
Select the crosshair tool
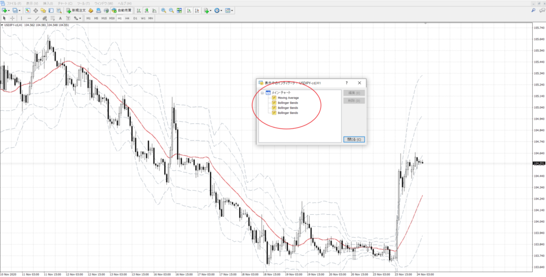point(12,18)
